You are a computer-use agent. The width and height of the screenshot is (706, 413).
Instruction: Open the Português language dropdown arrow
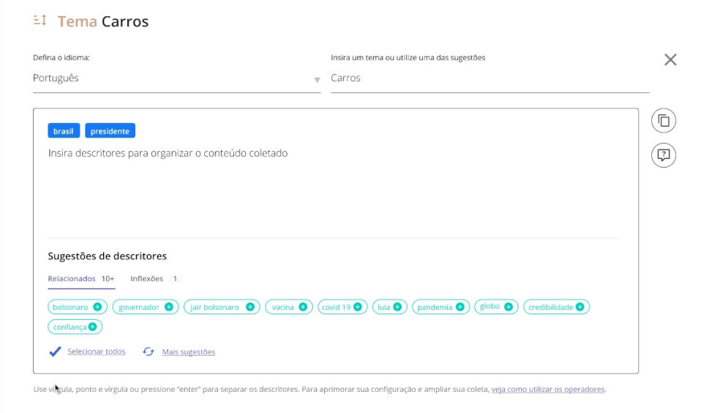pos(317,80)
